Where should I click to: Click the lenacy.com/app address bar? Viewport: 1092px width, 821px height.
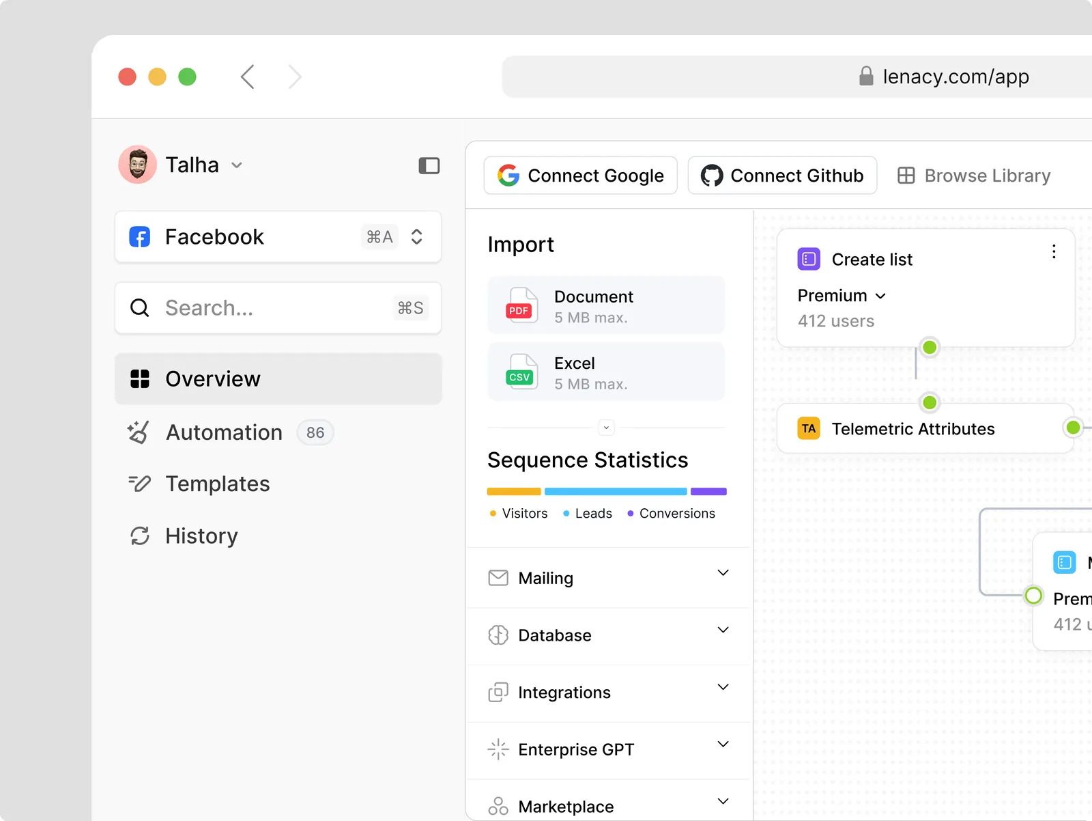click(797, 76)
